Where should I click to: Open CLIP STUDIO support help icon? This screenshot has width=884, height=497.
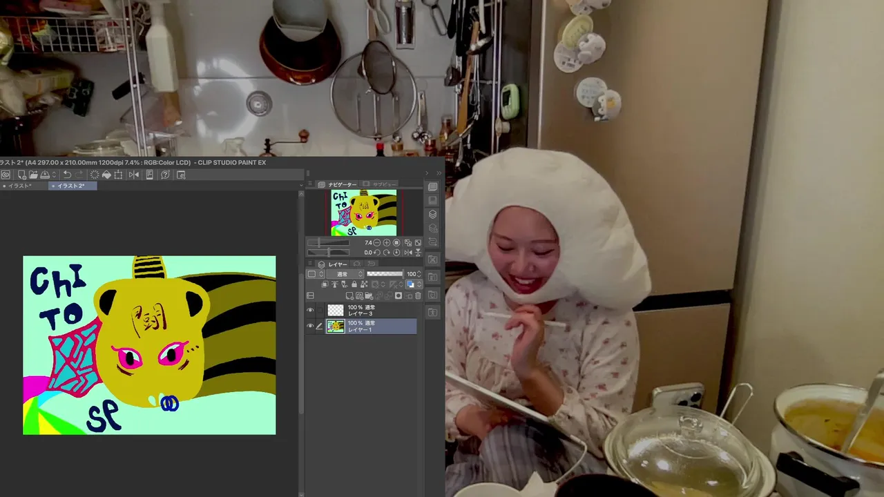point(165,175)
